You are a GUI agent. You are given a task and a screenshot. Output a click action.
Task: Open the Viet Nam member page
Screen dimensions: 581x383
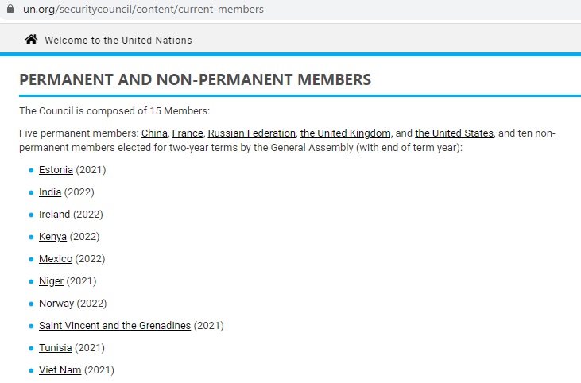tap(60, 370)
